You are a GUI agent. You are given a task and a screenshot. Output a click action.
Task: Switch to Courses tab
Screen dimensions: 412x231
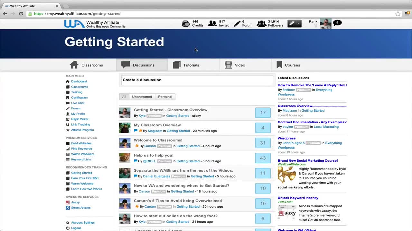point(297,65)
